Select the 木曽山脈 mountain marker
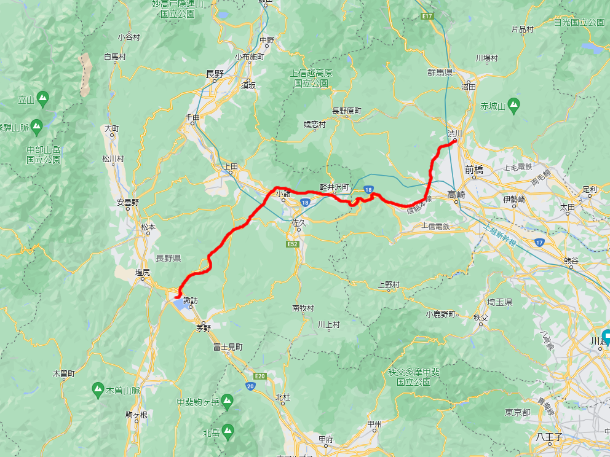The height and width of the screenshot is (457, 610). coord(98,390)
